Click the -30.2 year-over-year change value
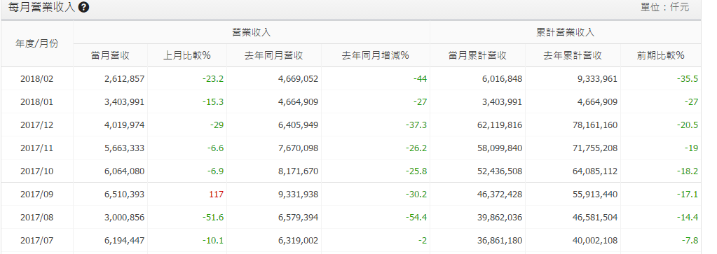The height and width of the screenshot is (254, 717). 416,194
